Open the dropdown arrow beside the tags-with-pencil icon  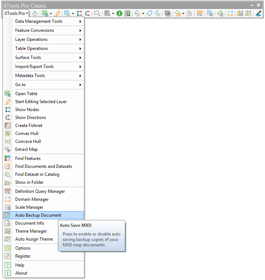[x=143, y=14]
